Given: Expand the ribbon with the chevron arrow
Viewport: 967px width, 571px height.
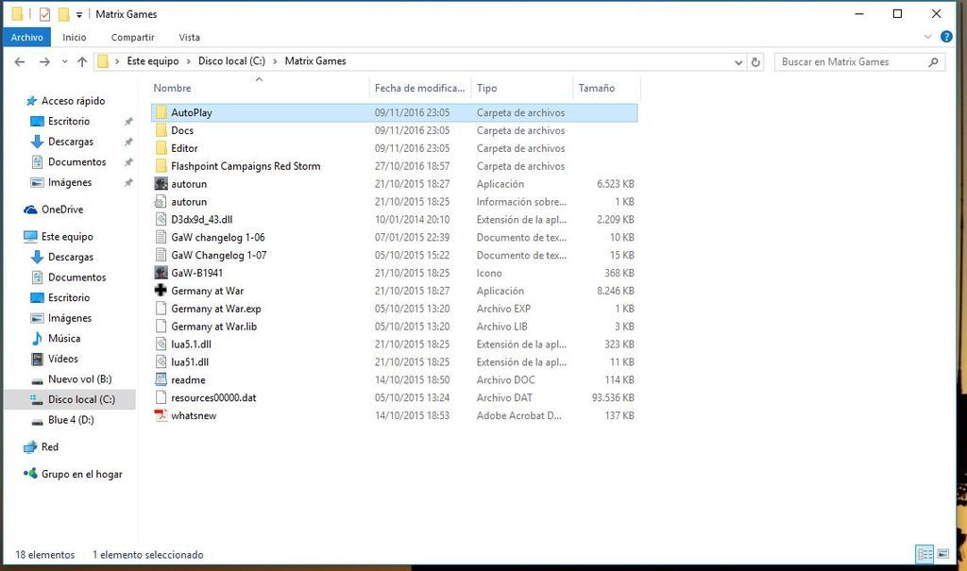Looking at the screenshot, I should (927, 38).
